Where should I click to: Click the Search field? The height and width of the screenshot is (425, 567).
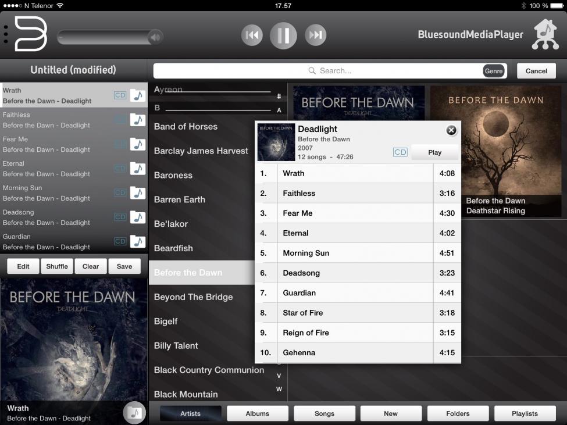(329, 71)
